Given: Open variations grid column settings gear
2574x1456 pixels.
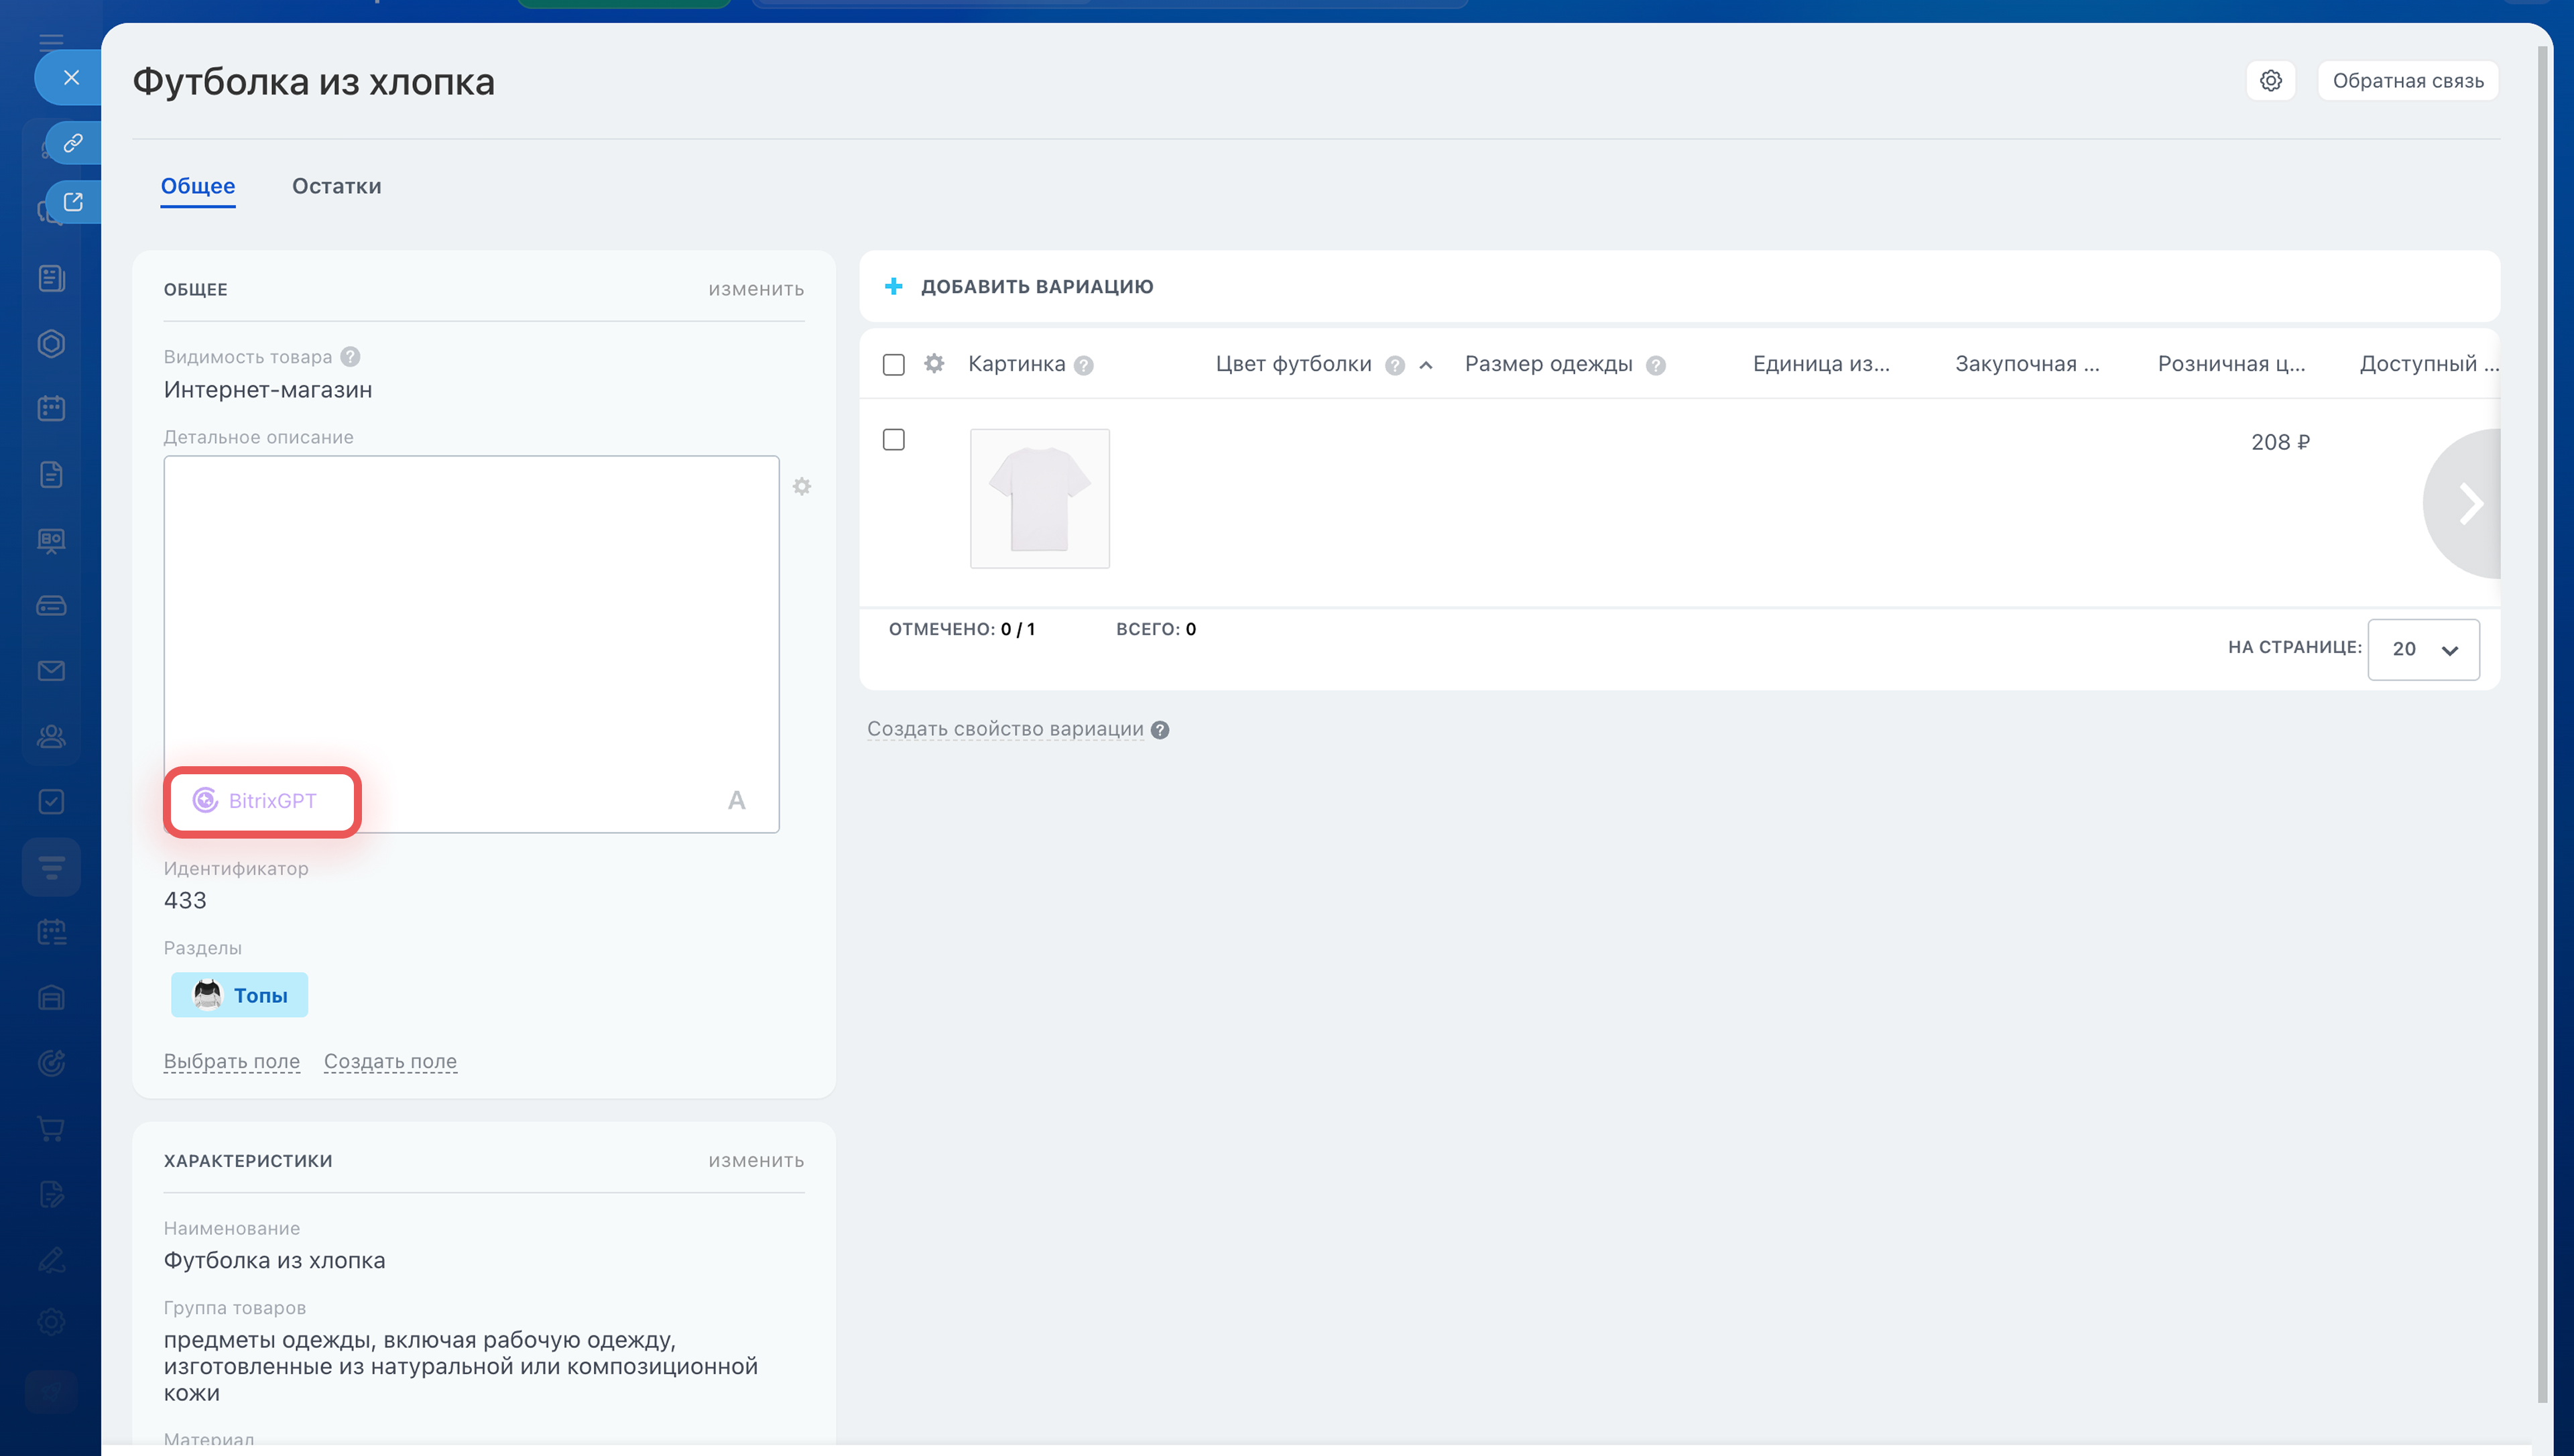Looking at the screenshot, I should tap(934, 364).
